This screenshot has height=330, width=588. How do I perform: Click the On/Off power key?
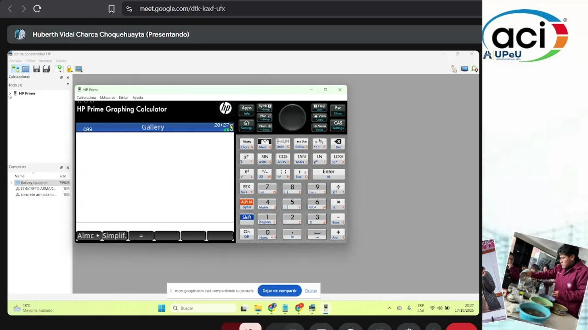[247, 234]
